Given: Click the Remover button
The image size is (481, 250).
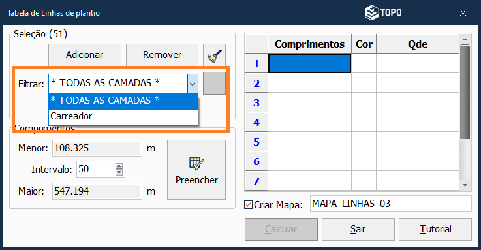Looking at the screenshot, I should [162, 55].
